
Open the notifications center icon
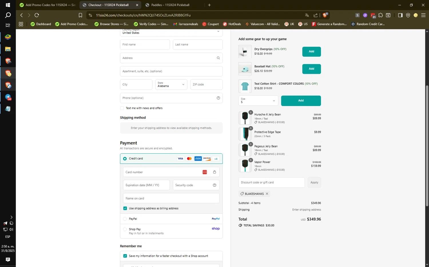pos(8,260)
